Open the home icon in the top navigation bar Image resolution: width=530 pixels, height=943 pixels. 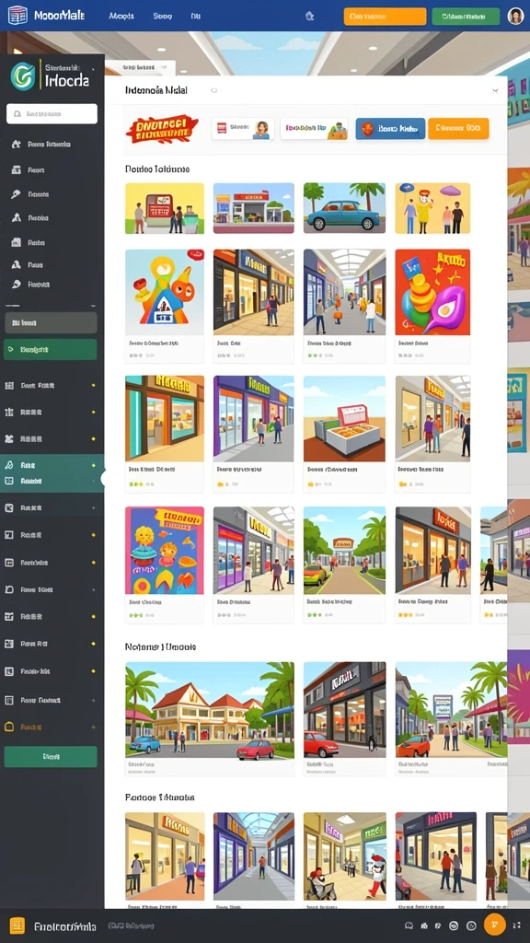click(309, 17)
